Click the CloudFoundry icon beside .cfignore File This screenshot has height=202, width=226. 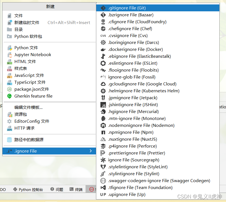coord(103,22)
